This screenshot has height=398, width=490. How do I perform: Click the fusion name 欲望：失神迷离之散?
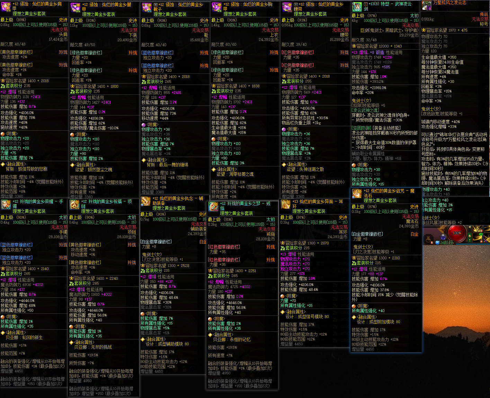(305, 170)
